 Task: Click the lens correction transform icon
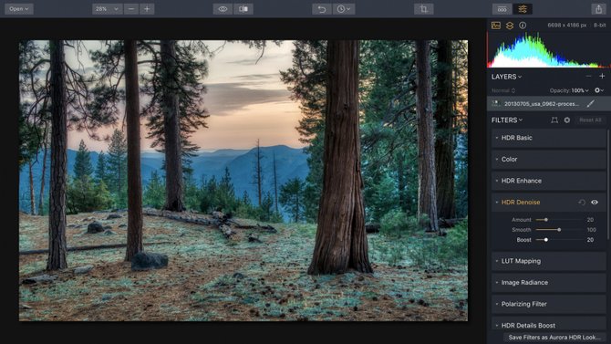[554, 120]
